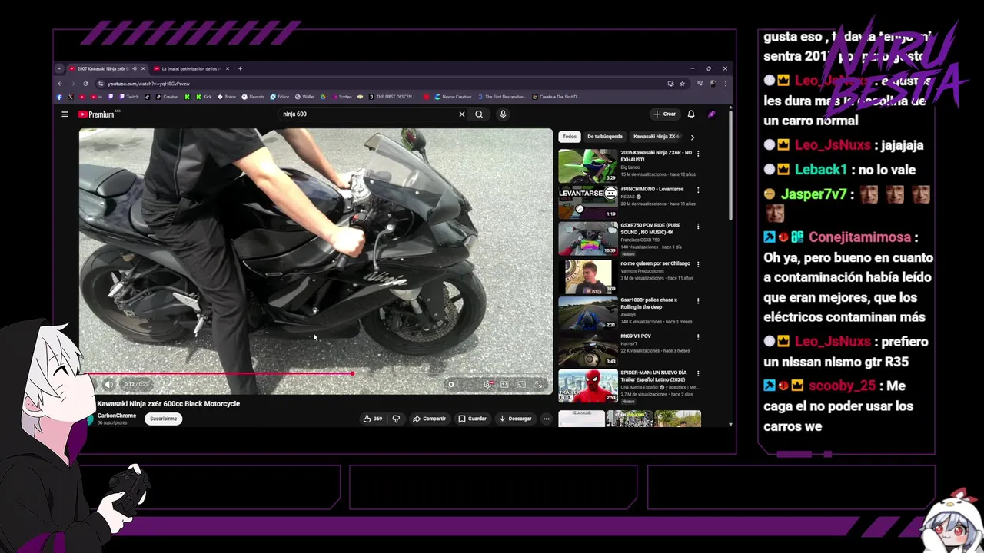Open Chrome's three-dot menu
Screen dimensions: 984x553
(725, 84)
